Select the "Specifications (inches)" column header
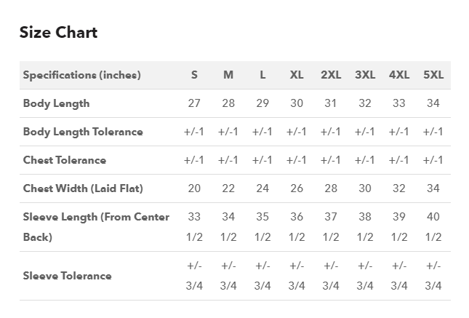The image size is (469, 318). (82, 75)
